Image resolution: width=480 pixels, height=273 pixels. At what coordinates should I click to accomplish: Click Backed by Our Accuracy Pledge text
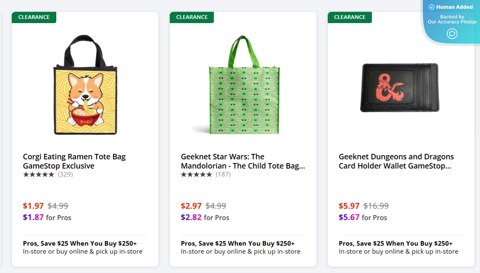[x=452, y=19]
